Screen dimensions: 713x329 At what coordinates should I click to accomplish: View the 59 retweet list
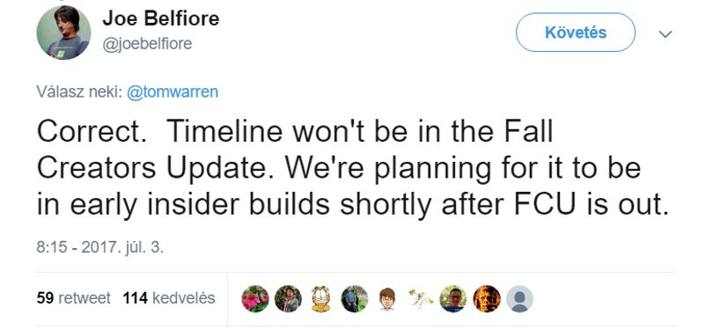pyautogui.click(x=73, y=298)
